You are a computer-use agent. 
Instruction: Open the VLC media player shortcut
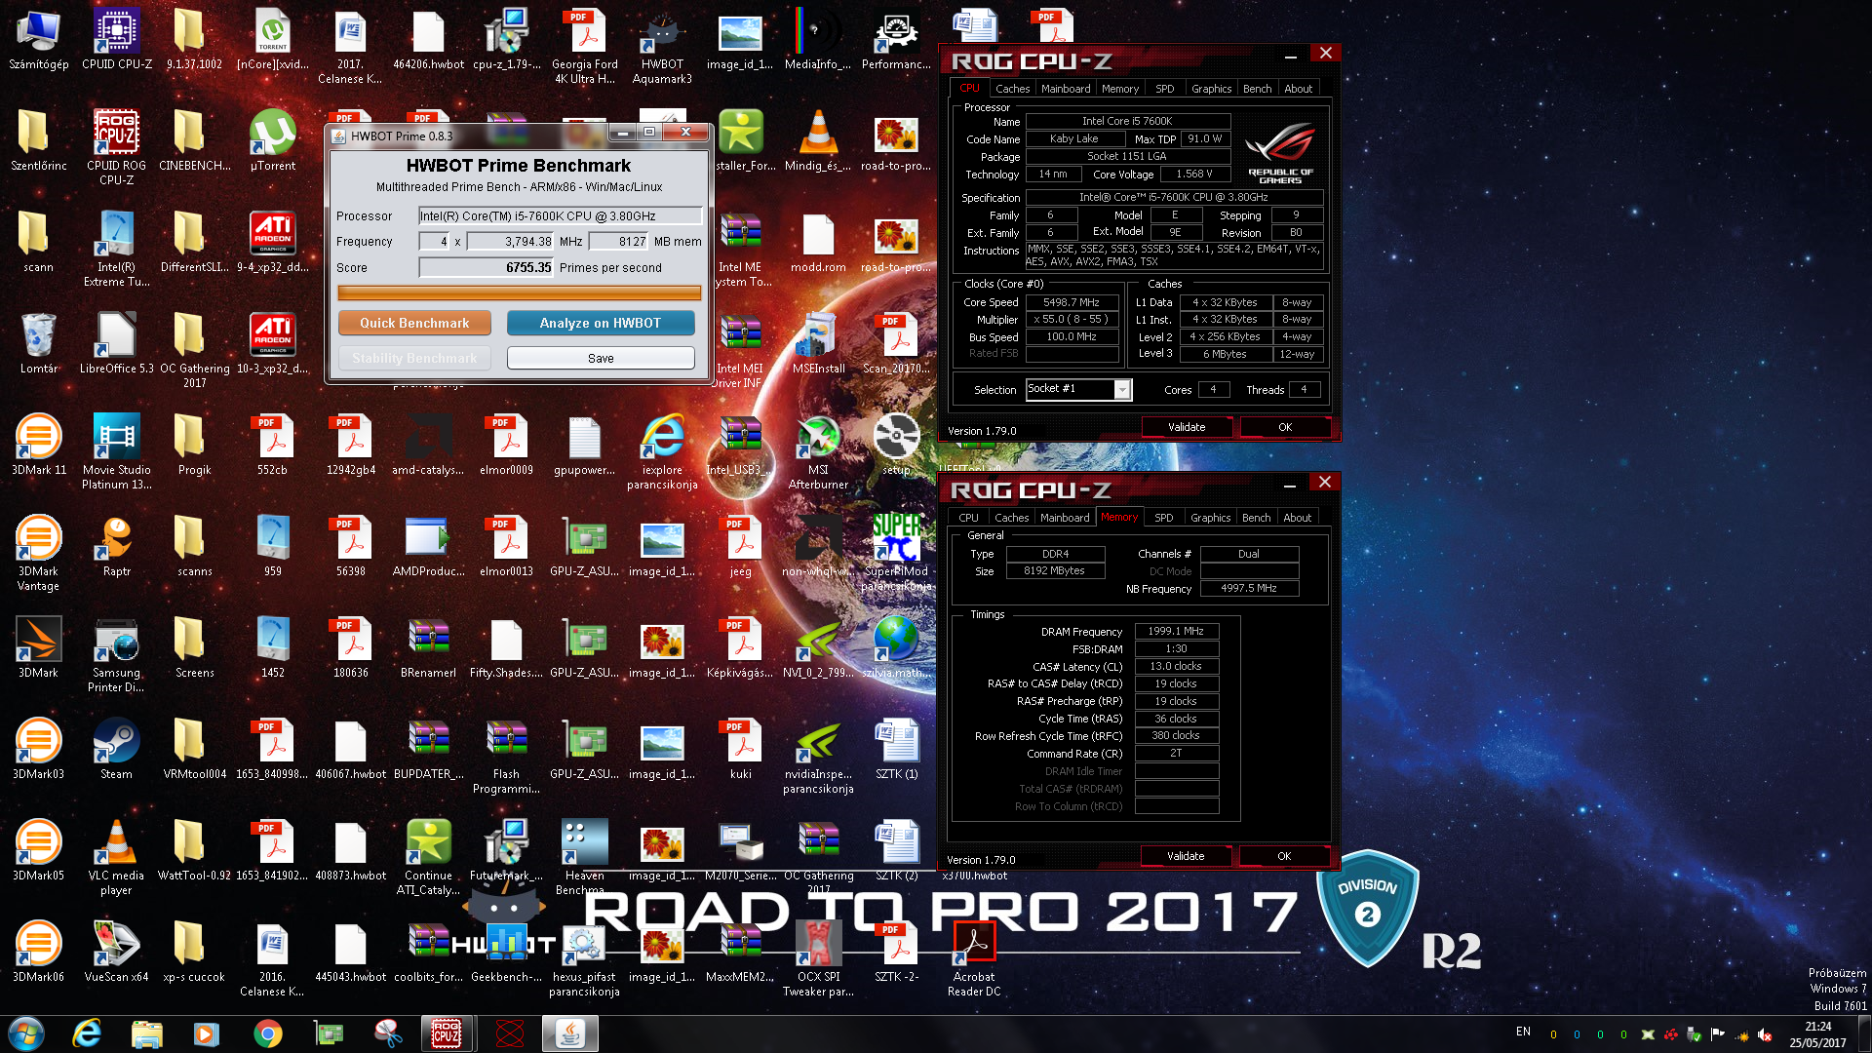pyautogui.click(x=116, y=856)
